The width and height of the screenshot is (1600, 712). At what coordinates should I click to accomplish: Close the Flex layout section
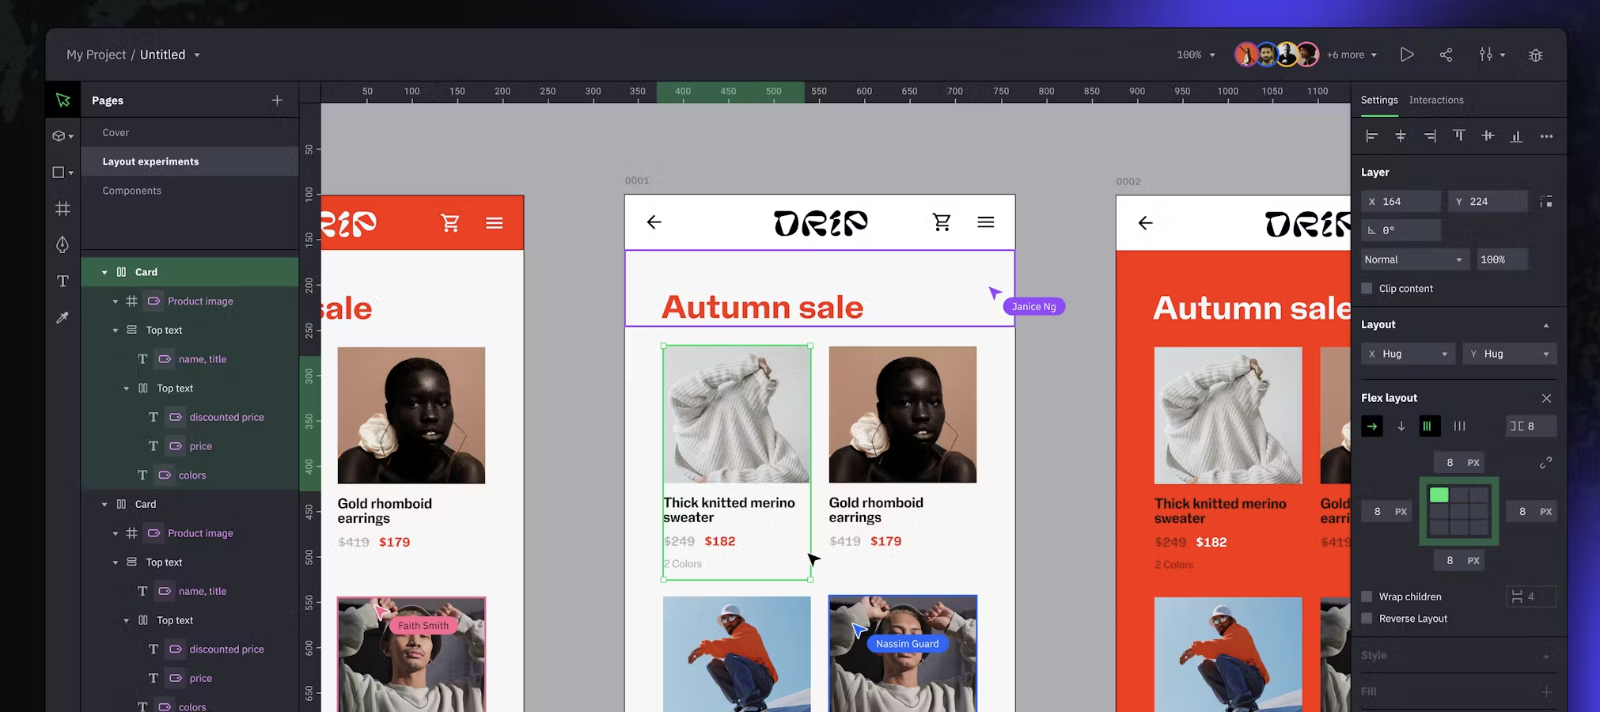[x=1546, y=398]
